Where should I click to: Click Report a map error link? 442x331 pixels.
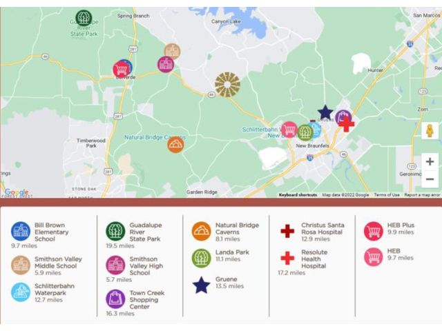pos(421,195)
